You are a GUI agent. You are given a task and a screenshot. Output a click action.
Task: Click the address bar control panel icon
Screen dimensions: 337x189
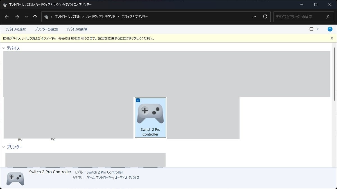click(46, 17)
